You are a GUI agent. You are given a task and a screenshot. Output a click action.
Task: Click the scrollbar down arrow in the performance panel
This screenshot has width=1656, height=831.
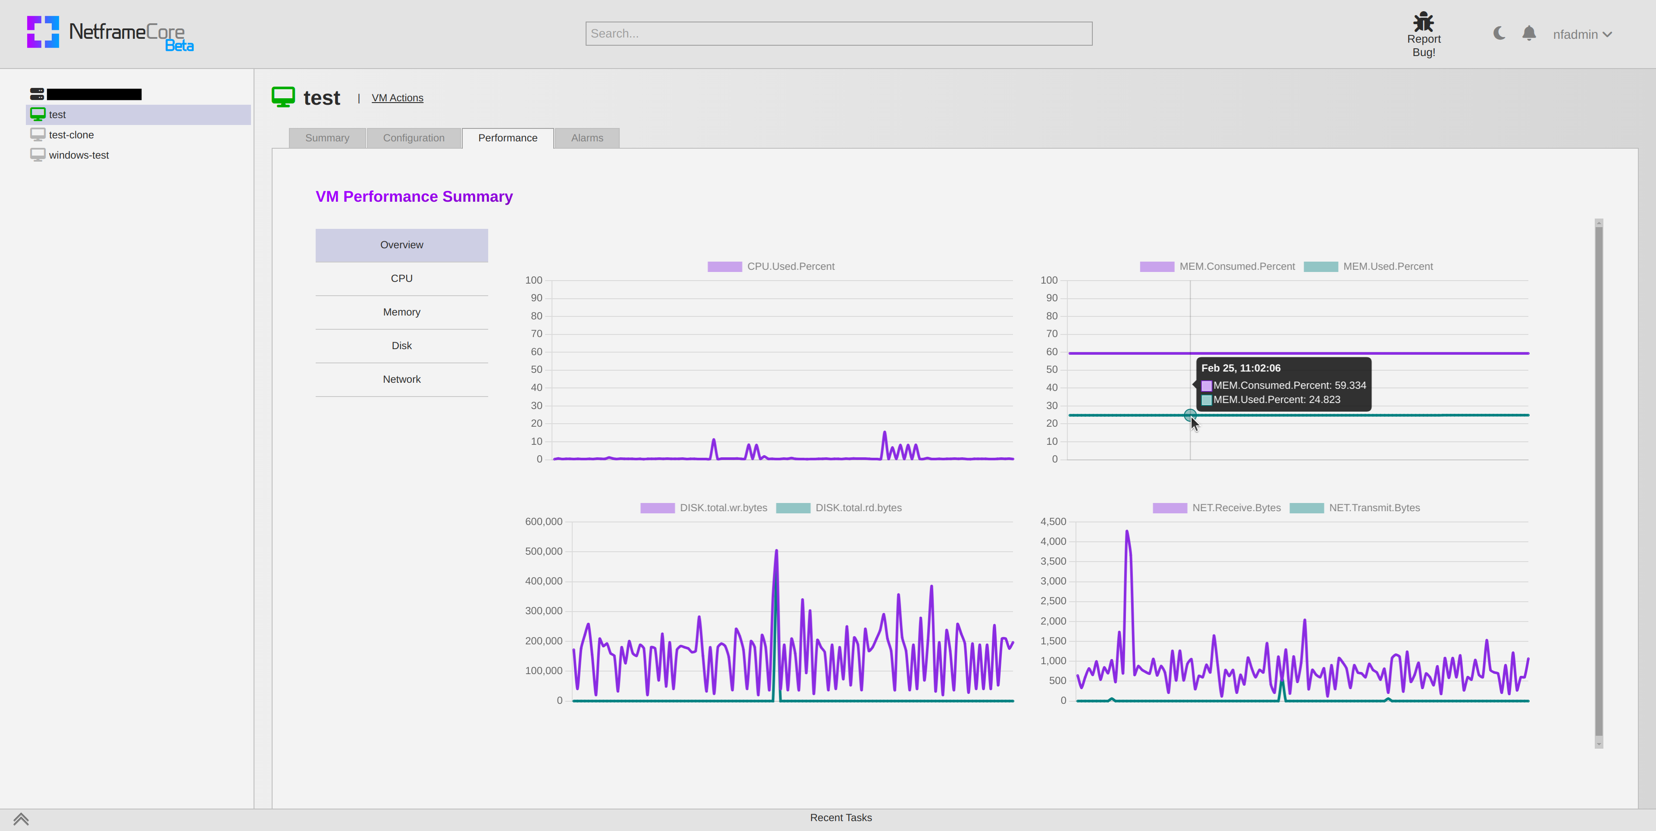pos(1599,744)
